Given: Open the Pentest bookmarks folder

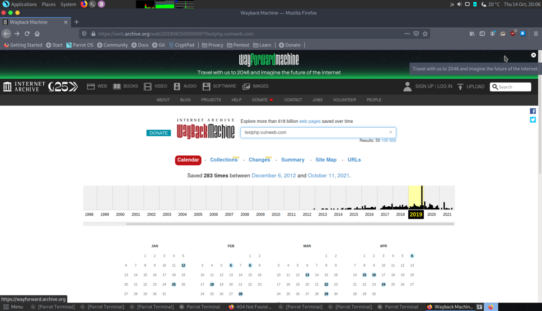Looking at the screenshot, I should tap(238, 45).
